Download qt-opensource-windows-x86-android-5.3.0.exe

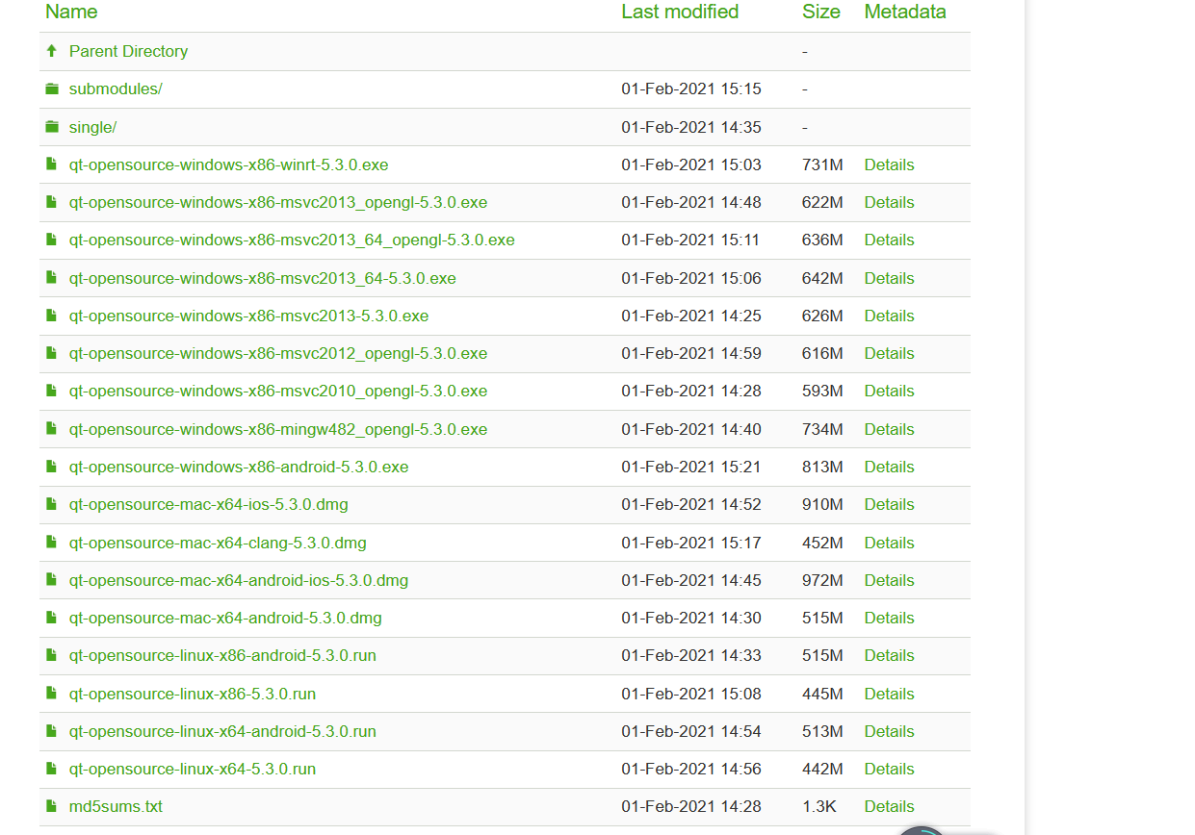pyautogui.click(x=239, y=467)
